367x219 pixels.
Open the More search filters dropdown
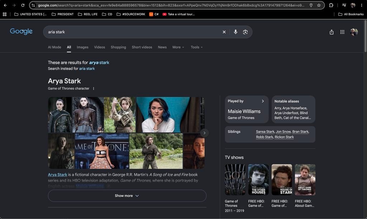(178, 47)
